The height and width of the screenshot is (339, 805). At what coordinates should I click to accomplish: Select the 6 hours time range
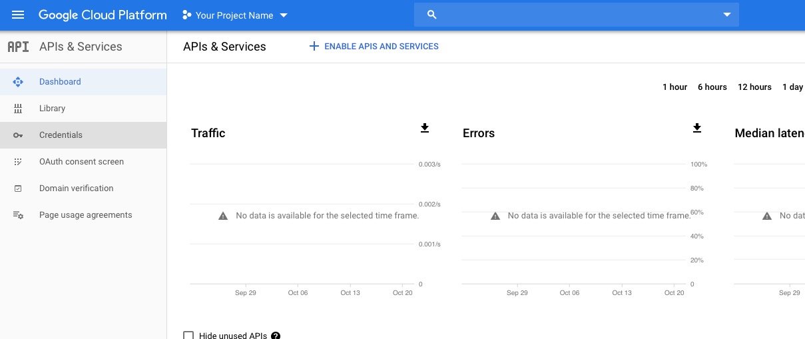(x=712, y=87)
